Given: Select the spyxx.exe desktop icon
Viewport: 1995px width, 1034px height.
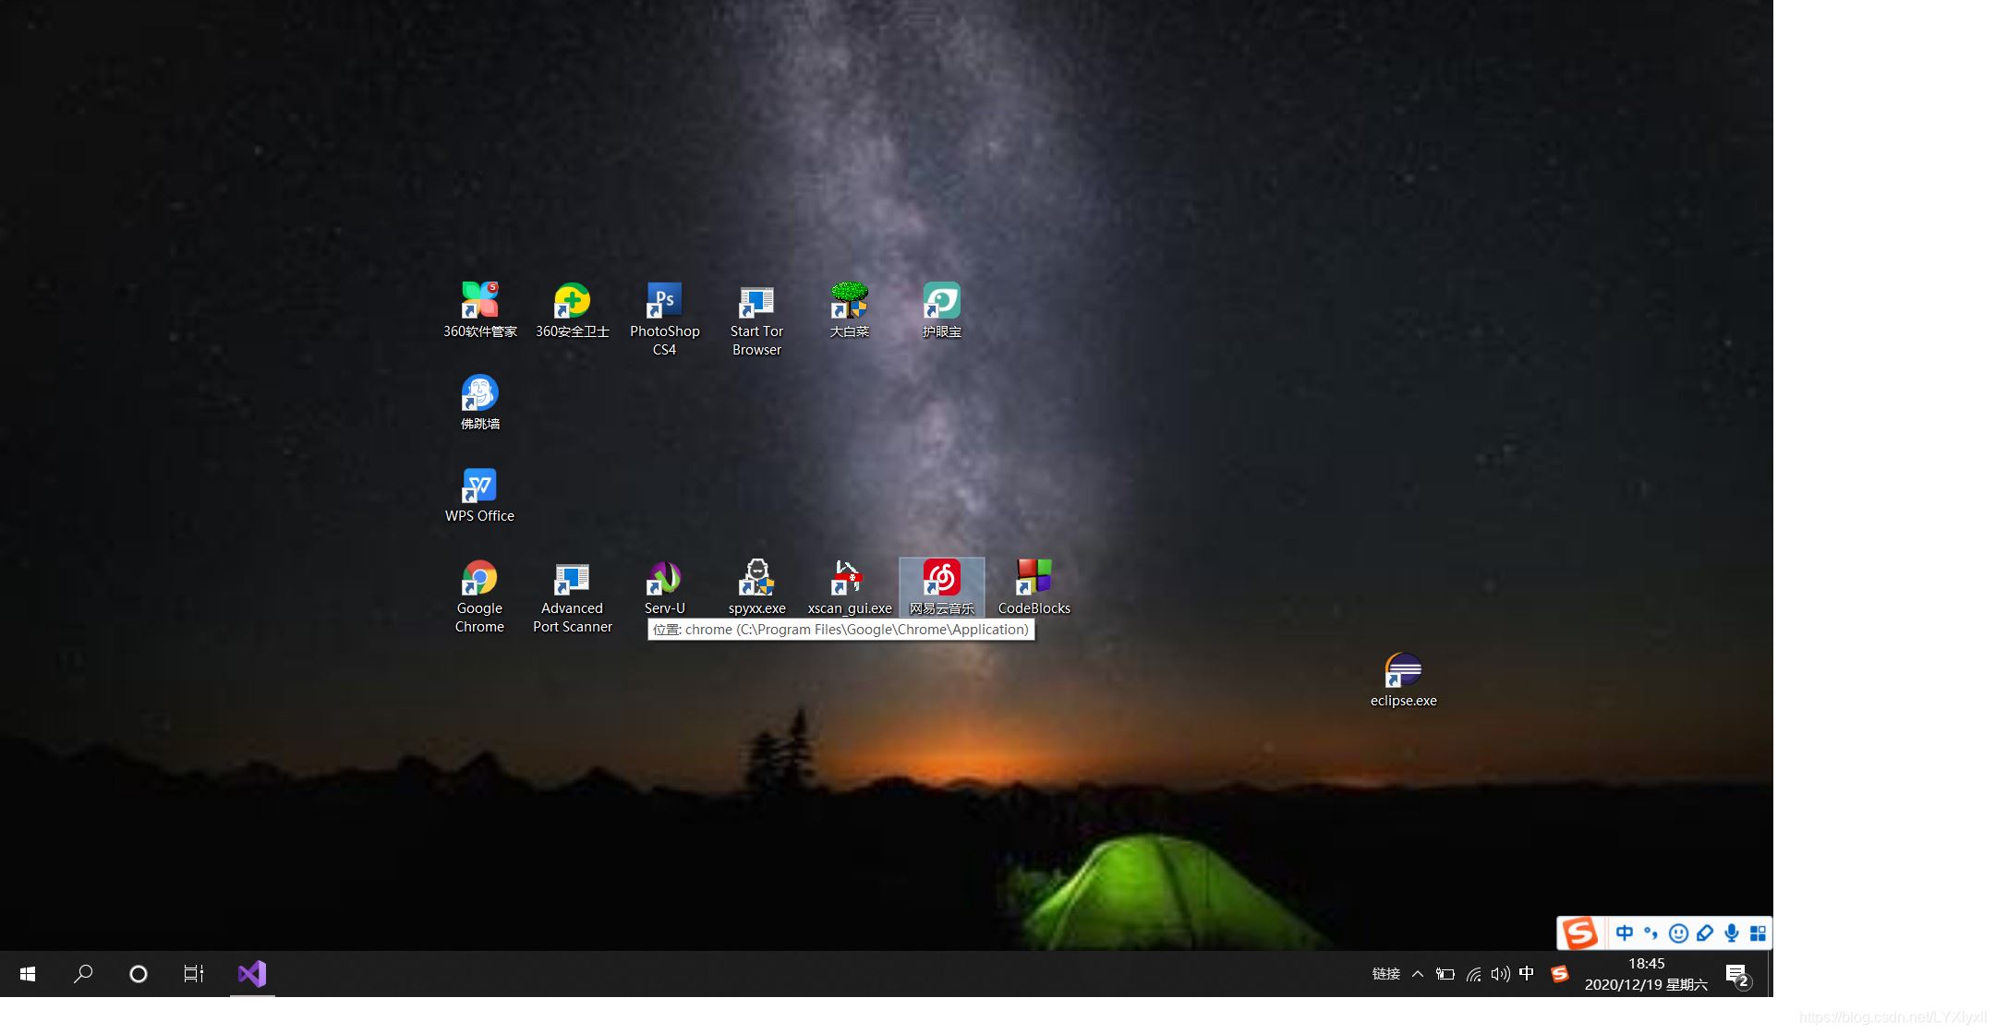Looking at the screenshot, I should [756, 580].
